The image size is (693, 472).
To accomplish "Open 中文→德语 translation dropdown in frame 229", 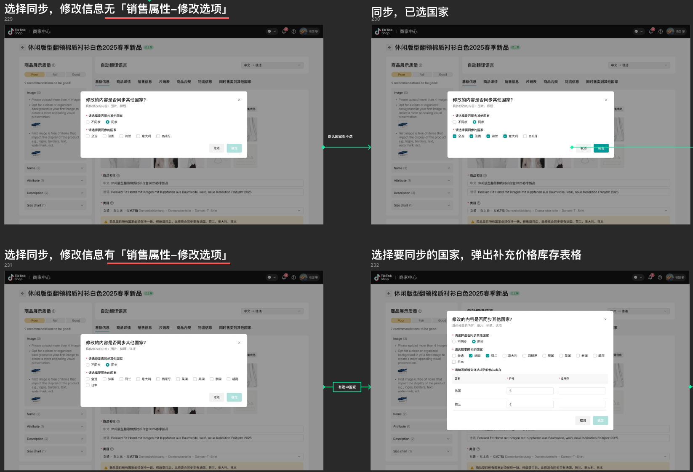I will click(x=272, y=65).
